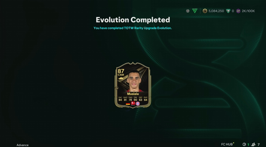Click the Bundesliga league badge on card

coord(133,104)
